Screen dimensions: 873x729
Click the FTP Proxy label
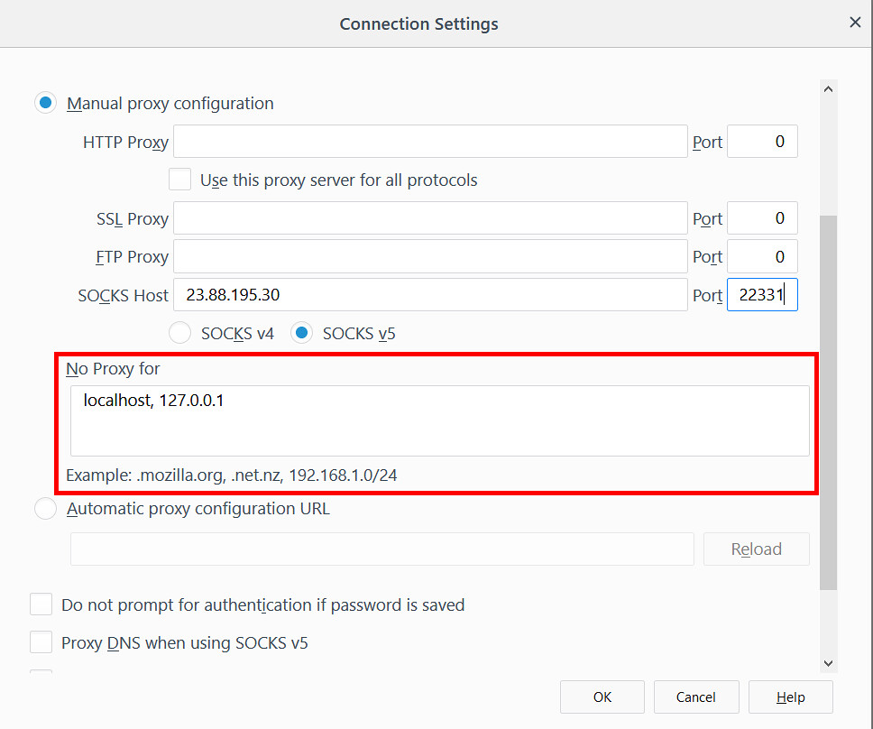pyautogui.click(x=132, y=257)
